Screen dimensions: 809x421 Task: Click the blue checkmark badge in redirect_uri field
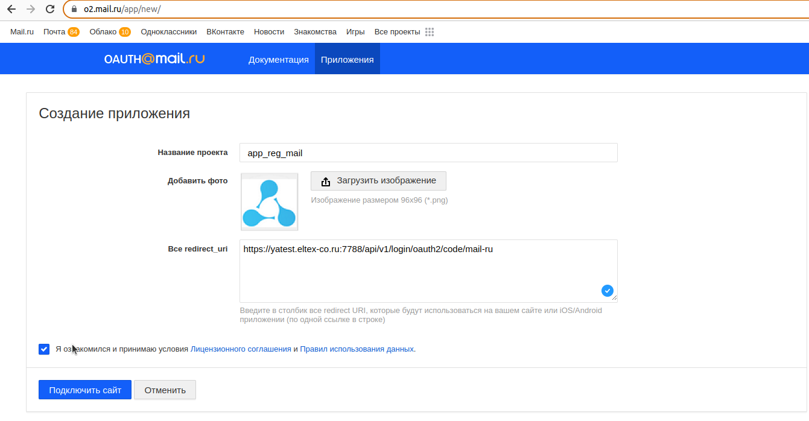608,291
